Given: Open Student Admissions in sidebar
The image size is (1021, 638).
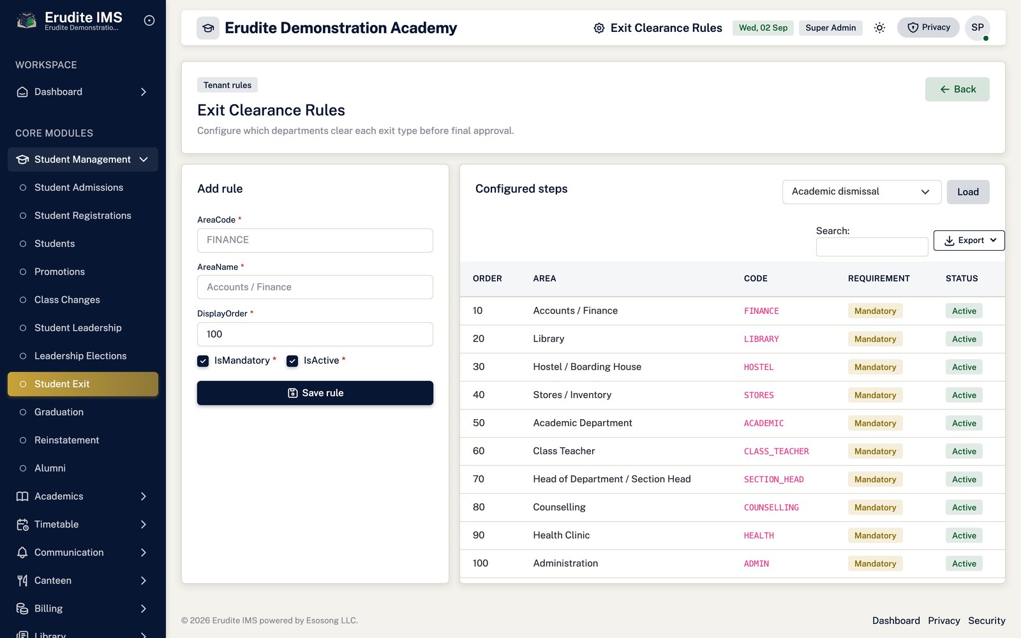Looking at the screenshot, I should (x=83, y=188).
